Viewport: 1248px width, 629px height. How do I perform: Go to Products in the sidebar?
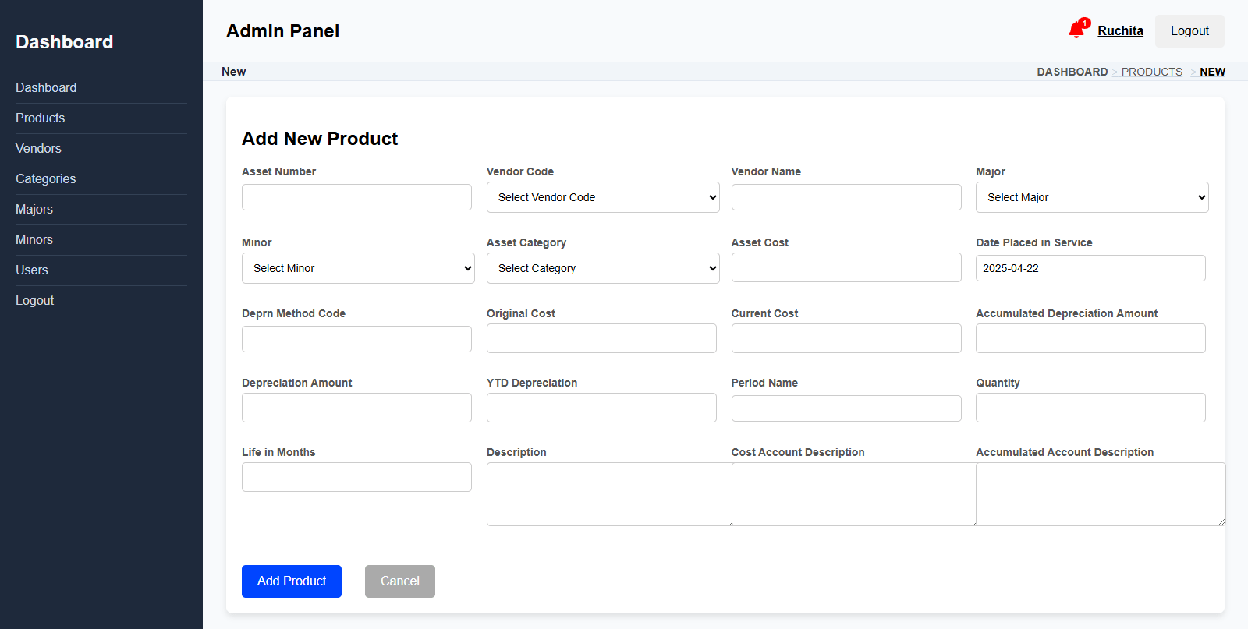41,118
